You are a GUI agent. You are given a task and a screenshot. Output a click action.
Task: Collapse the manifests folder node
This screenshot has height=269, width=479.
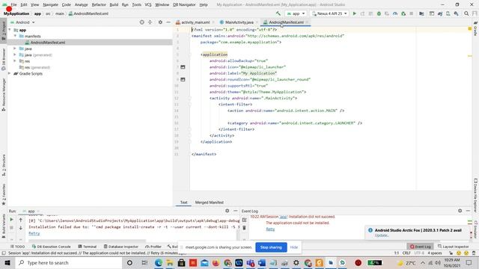[15, 36]
